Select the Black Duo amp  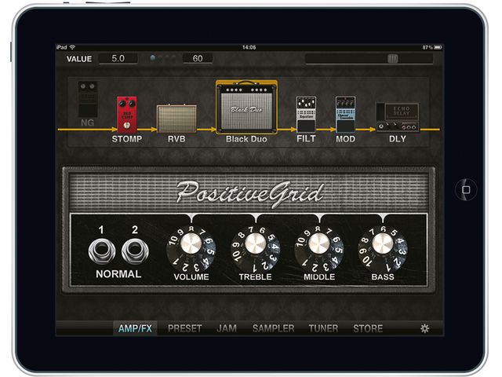(x=246, y=107)
